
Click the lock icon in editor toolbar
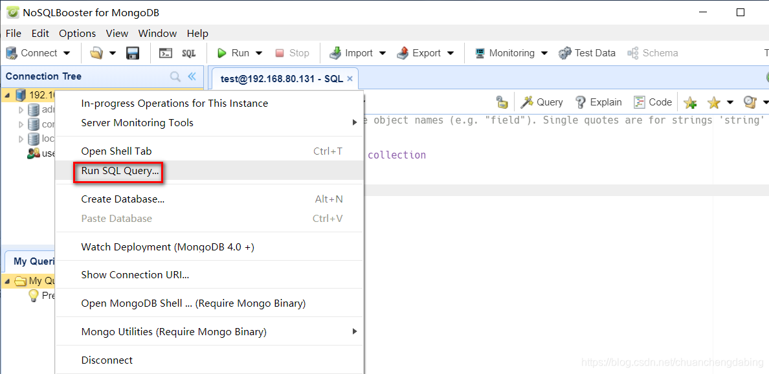(502, 102)
